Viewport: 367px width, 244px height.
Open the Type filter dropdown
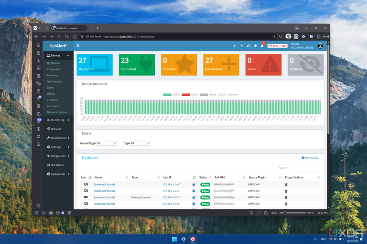[140, 143]
